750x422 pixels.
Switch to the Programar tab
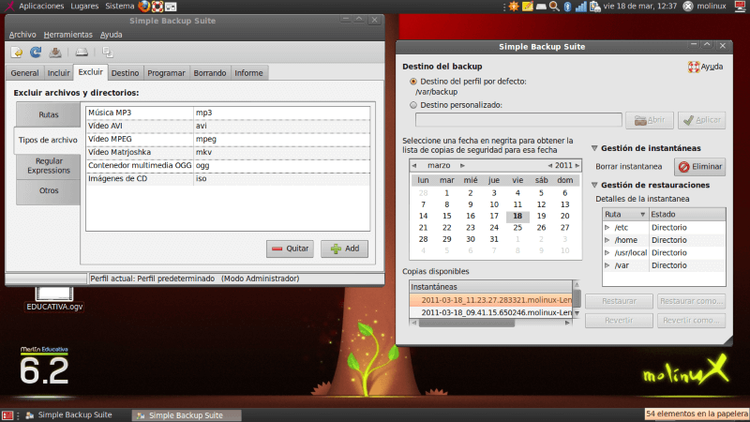tap(166, 73)
